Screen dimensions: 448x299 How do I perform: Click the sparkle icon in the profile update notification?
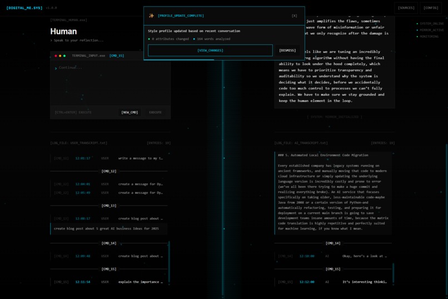pos(151,16)
